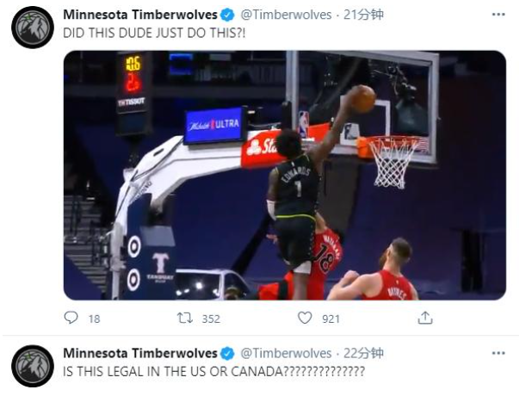Viewport: 526px width, 396px height.
Task: Open the IS THIS LEGAL tweet text
Action: 213,372
